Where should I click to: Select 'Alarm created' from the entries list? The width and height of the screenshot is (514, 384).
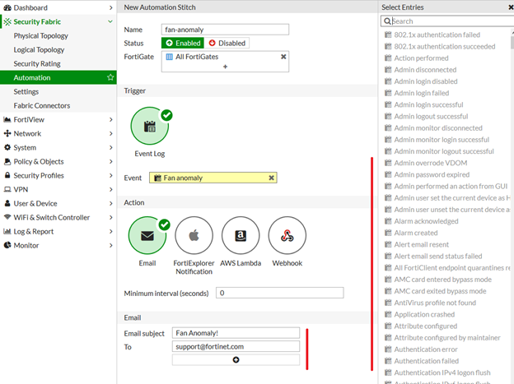[415, 233]
